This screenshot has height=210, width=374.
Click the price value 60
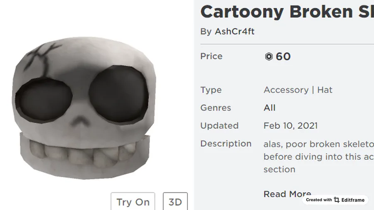(x=283, y=56)
